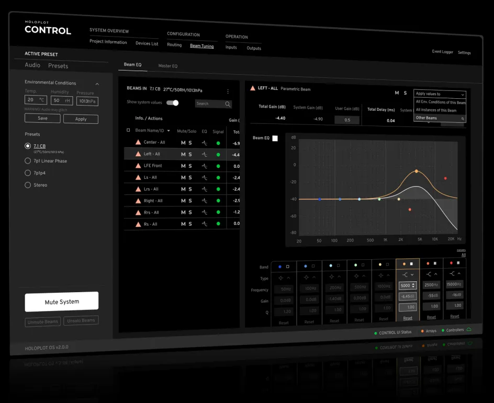Mute the Center - All beam
The height and width of the screenshot is (403, 494).
[183, 143]
